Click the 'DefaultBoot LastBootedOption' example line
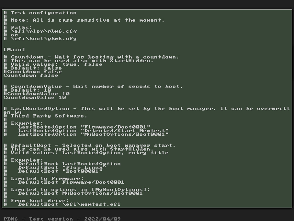The height and width of the screenshot is (221, 294). [69, 164]
